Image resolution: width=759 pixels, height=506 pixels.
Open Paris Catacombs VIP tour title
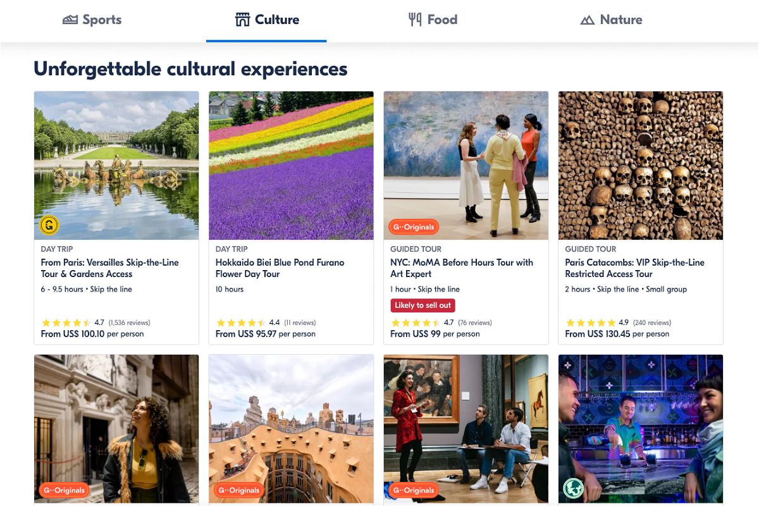634,268
